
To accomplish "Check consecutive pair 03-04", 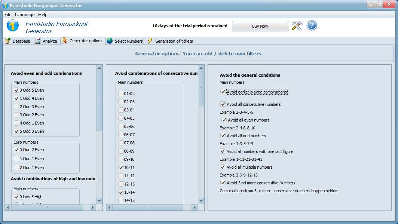I will point(121,110).
